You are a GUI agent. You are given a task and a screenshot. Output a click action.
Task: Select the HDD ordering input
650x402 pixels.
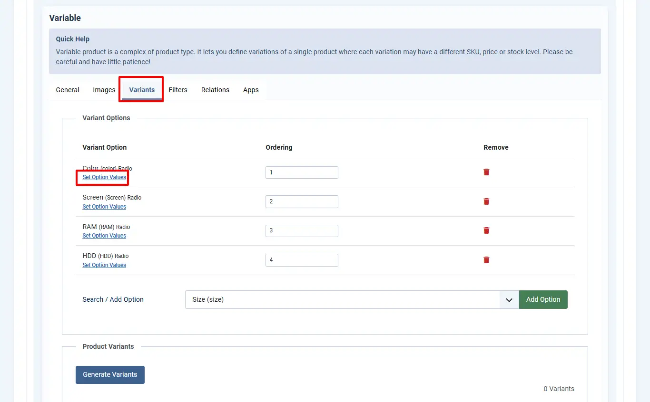pyautogui.click(x=302, y=260)
